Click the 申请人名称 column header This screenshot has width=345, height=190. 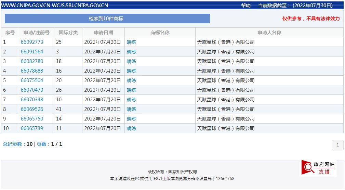(269, 33)
